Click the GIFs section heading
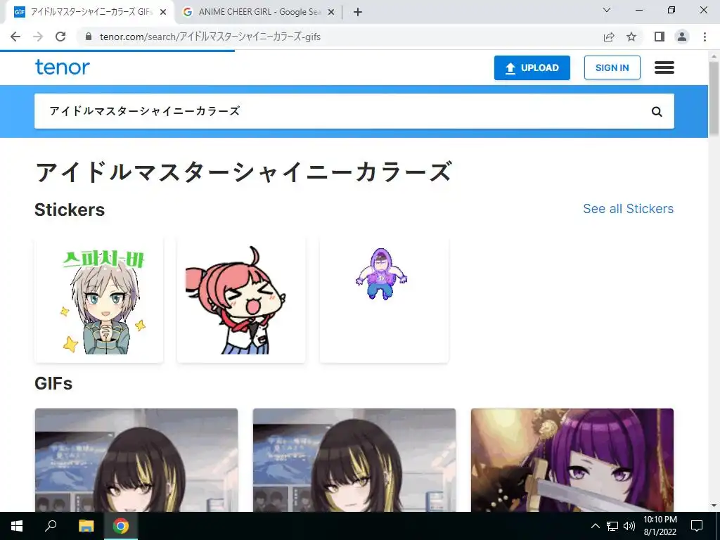The image size is (720, 540). tap(53, 383)
